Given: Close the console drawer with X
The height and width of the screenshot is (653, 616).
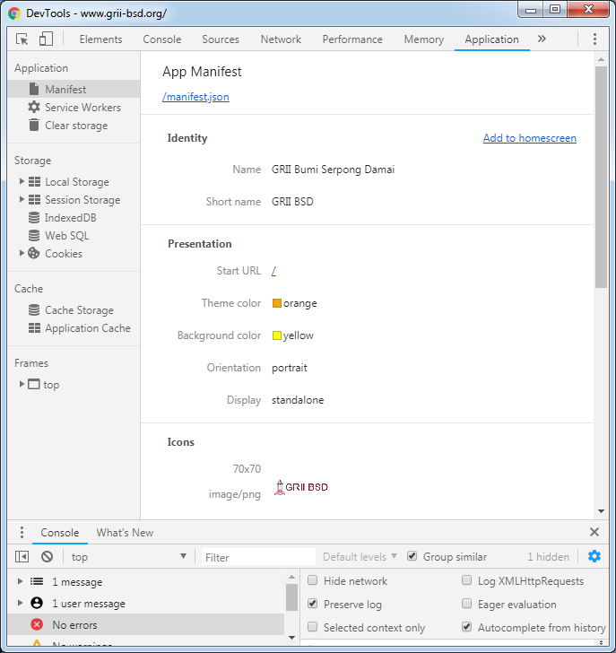Looking at the screenshot, I should (594, 532).
